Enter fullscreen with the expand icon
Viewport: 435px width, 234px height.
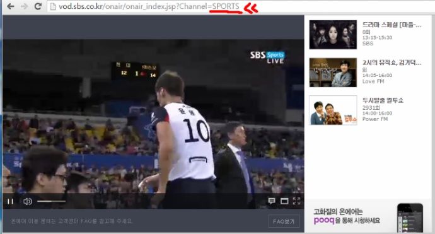click(x=296, y=201)
